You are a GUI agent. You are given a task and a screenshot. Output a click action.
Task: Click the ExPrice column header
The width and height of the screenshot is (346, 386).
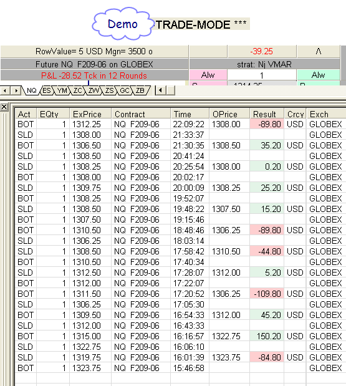pos(90,114)
